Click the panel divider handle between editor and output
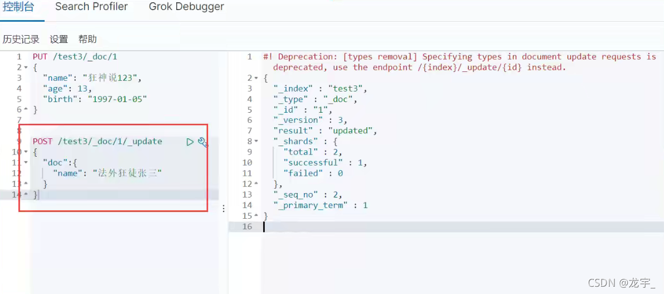 point(224,209)
